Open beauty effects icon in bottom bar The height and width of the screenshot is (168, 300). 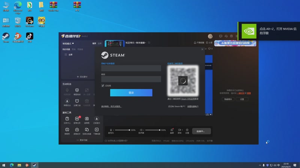coord(172,131)
